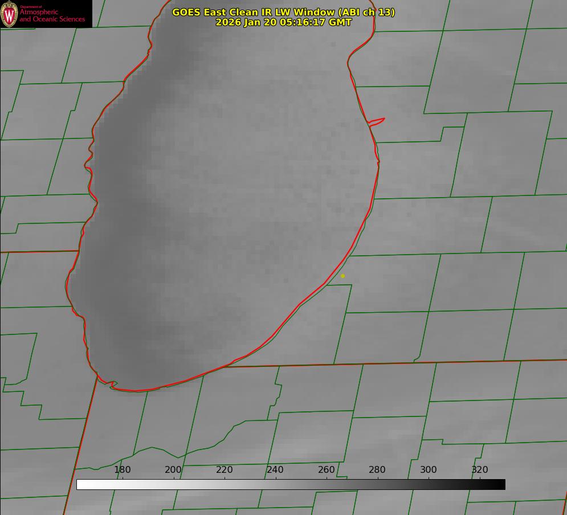Click the UW crest logo
This screenshot has height=515, width=567.
point(10,14)
